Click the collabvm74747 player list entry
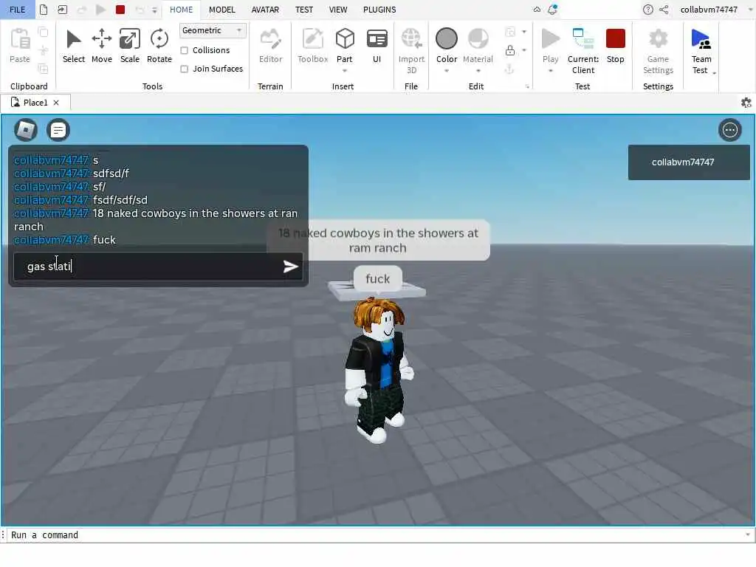756x567 pixels. point(689,162)
